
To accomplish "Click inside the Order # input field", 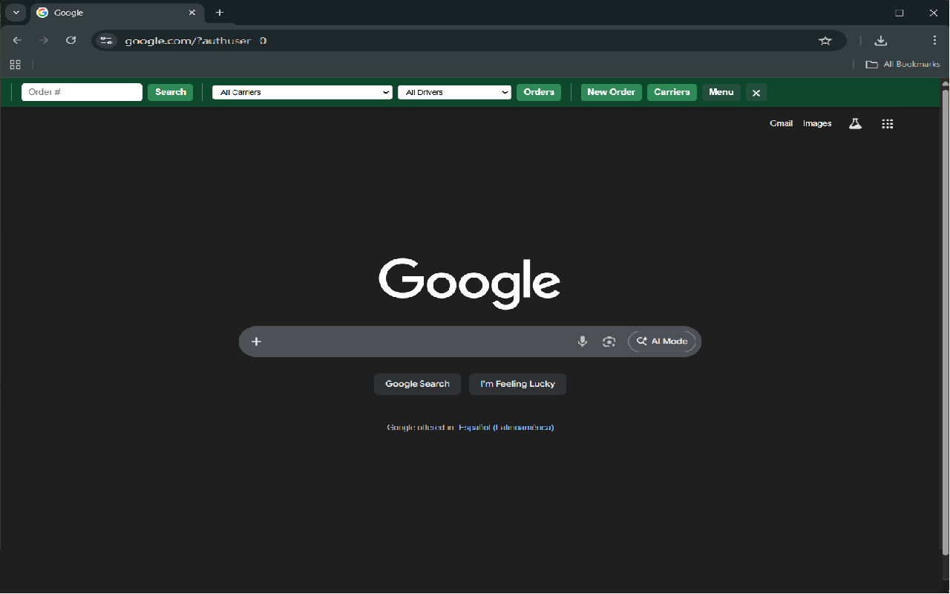I will coord(82,92).
